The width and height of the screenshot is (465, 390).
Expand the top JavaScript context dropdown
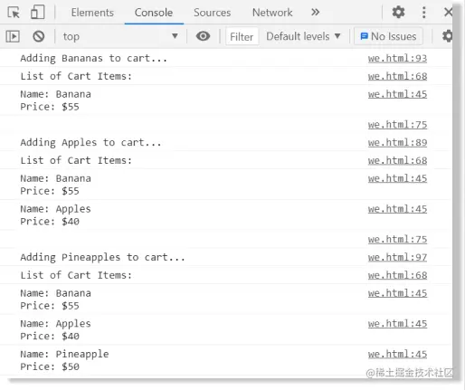coord(120,36)
